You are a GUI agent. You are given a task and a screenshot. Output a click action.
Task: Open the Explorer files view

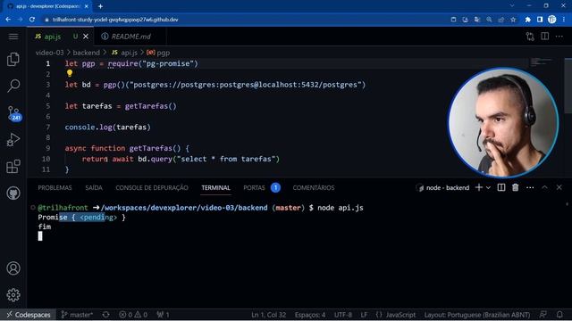tap(13, 60)
